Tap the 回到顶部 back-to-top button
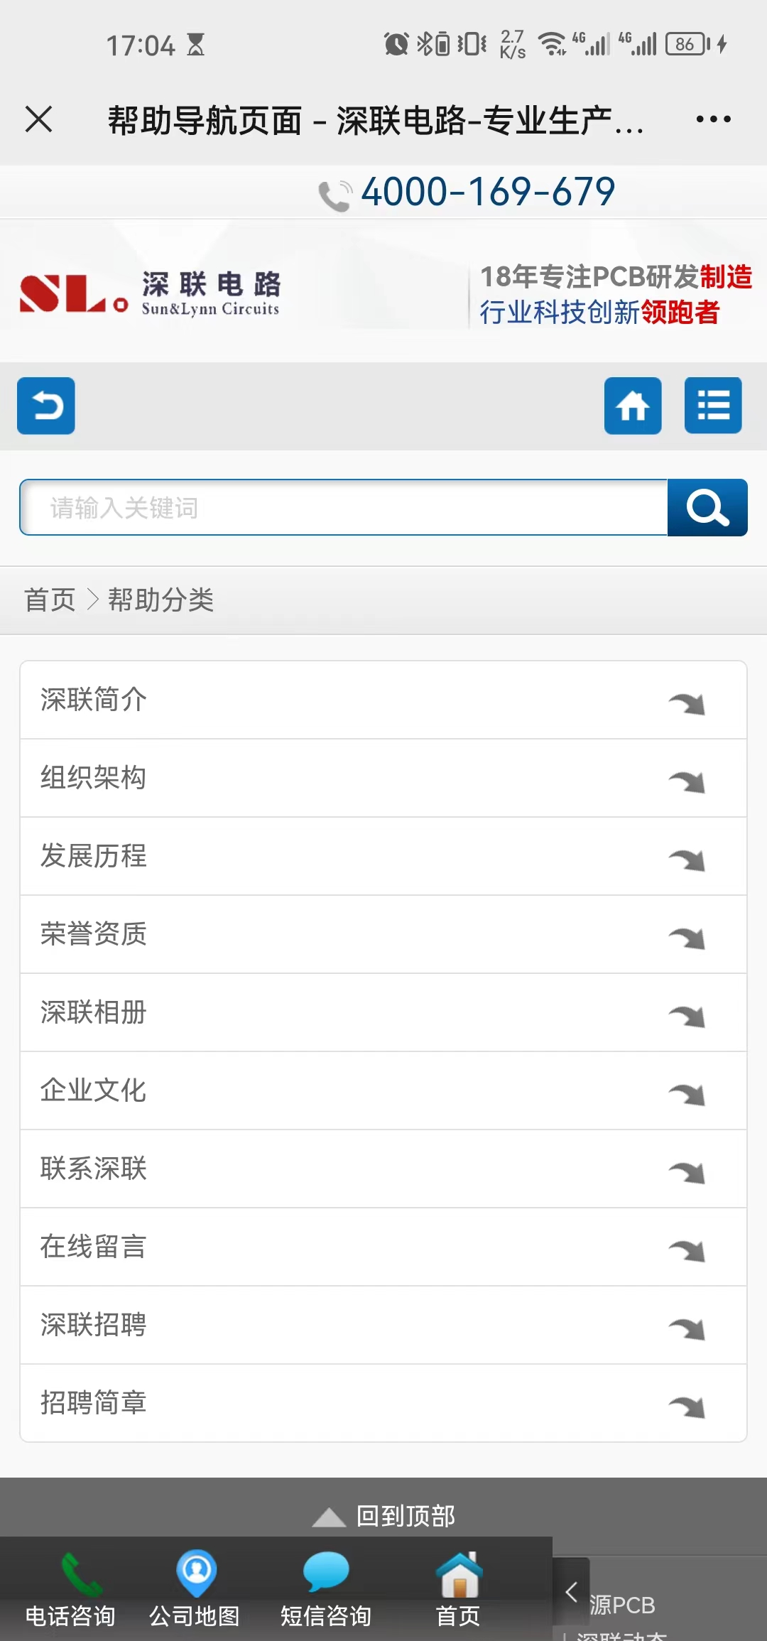 [x=384, y=1515]
